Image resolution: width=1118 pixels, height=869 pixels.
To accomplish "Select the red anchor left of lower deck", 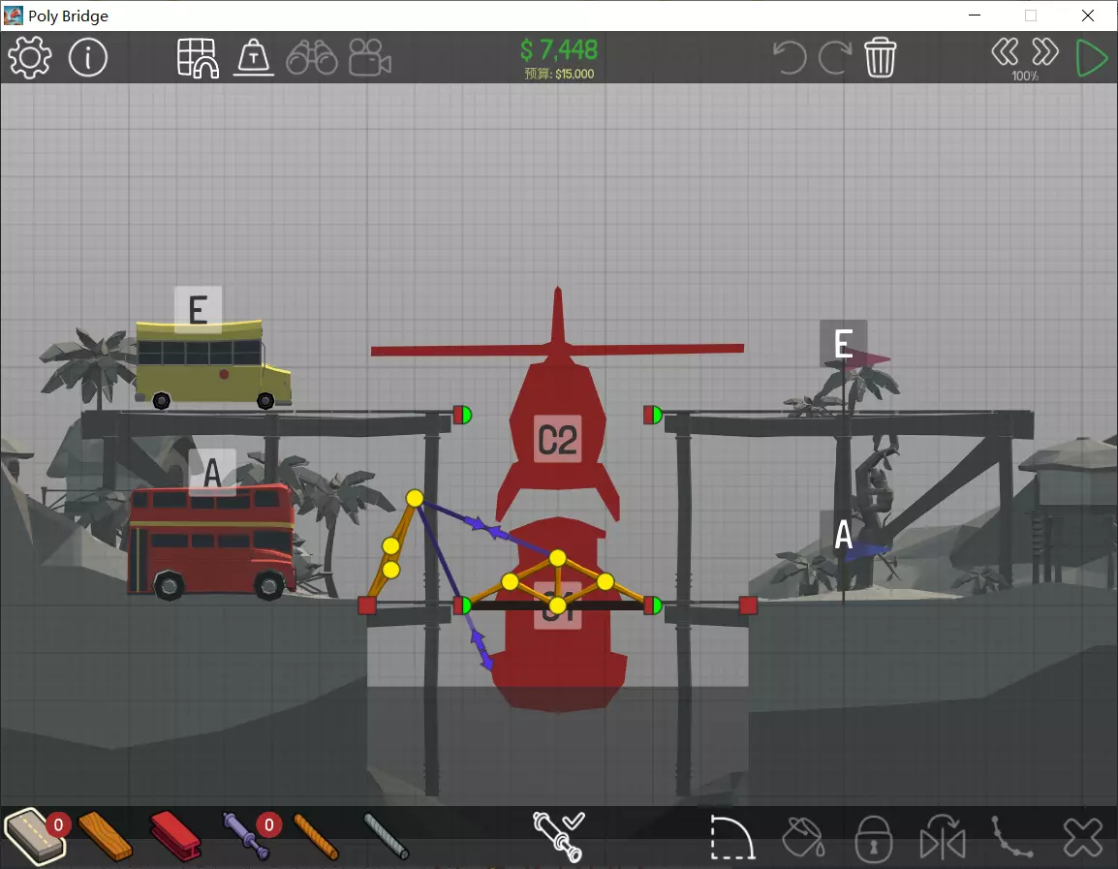I will pos(367,605).
